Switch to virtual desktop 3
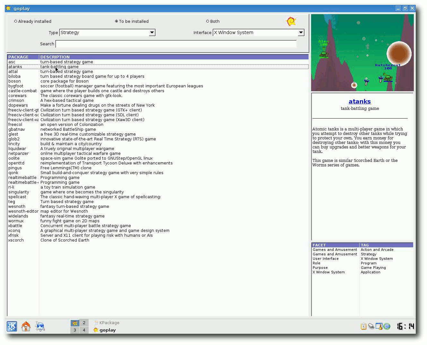Viewport: 427px width, 345px height. coord(75,330)
